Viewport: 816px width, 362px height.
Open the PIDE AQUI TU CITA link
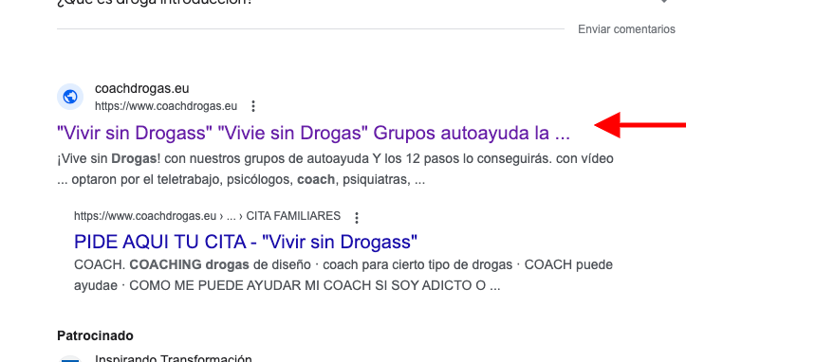246,242
